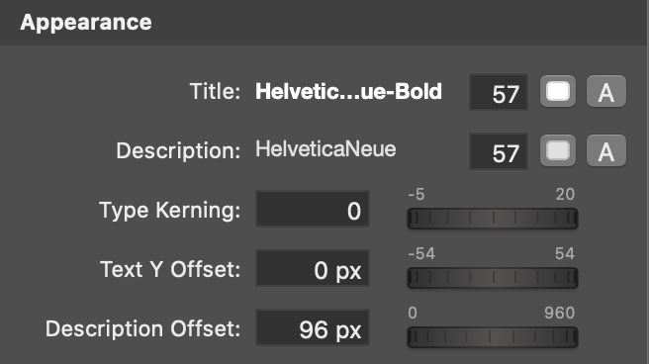Open the Title font picker A button
Screen dimensions: 649x364
coord(605,91)
